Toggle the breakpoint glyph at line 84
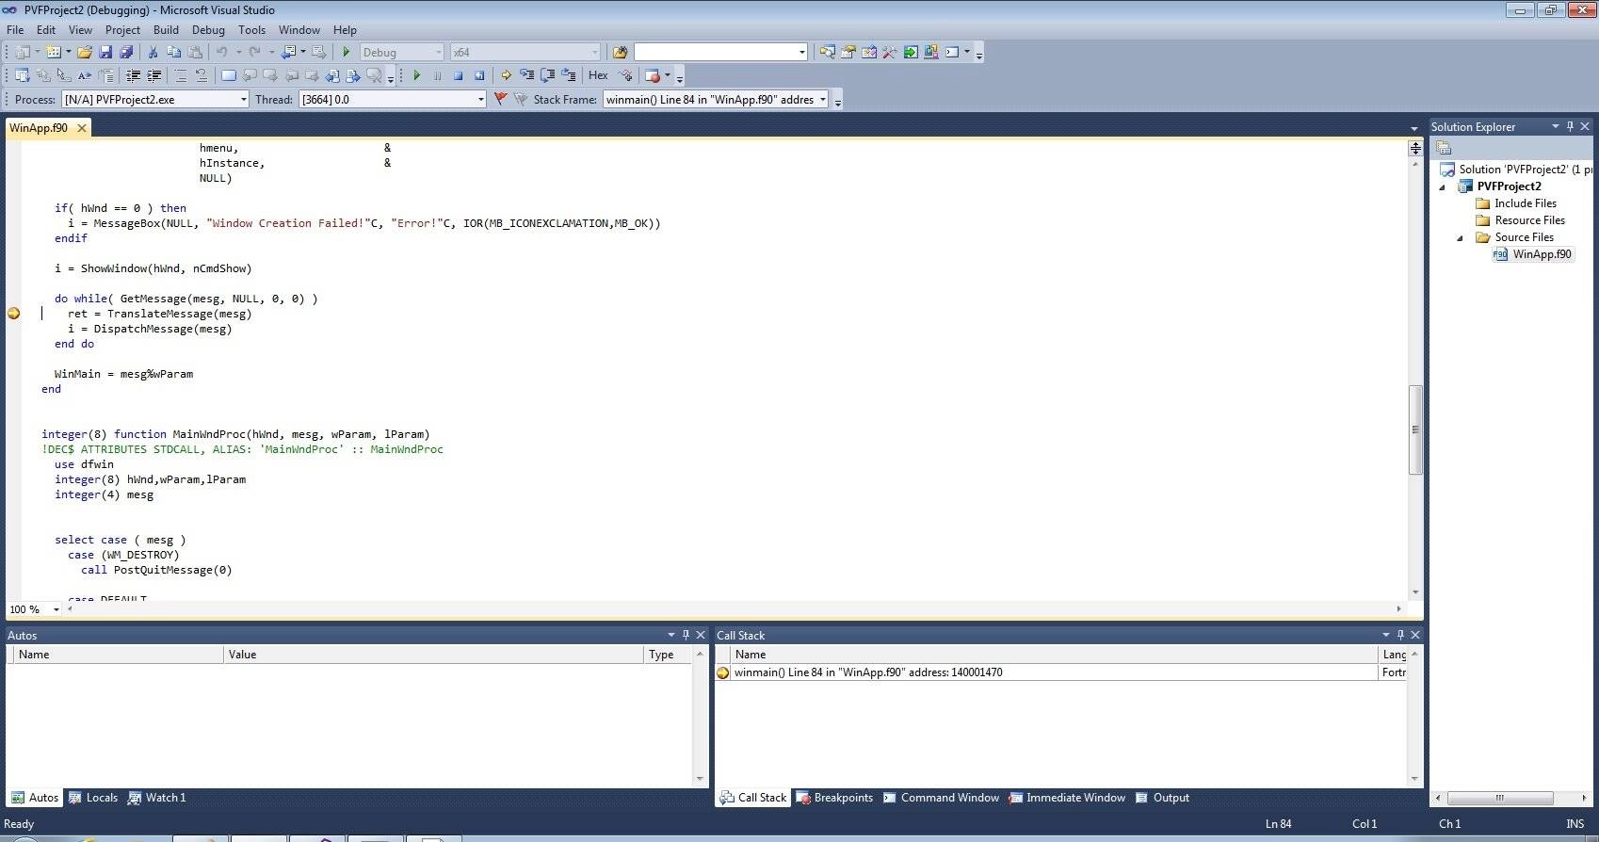Image resolution: width=1599 pixels, height=842 pixels. pyautogui.click(x=13, y=314)
